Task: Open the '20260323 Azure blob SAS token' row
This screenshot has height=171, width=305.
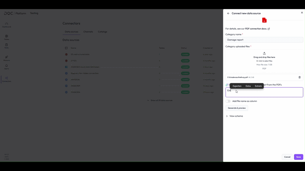Action: (140, 67)
